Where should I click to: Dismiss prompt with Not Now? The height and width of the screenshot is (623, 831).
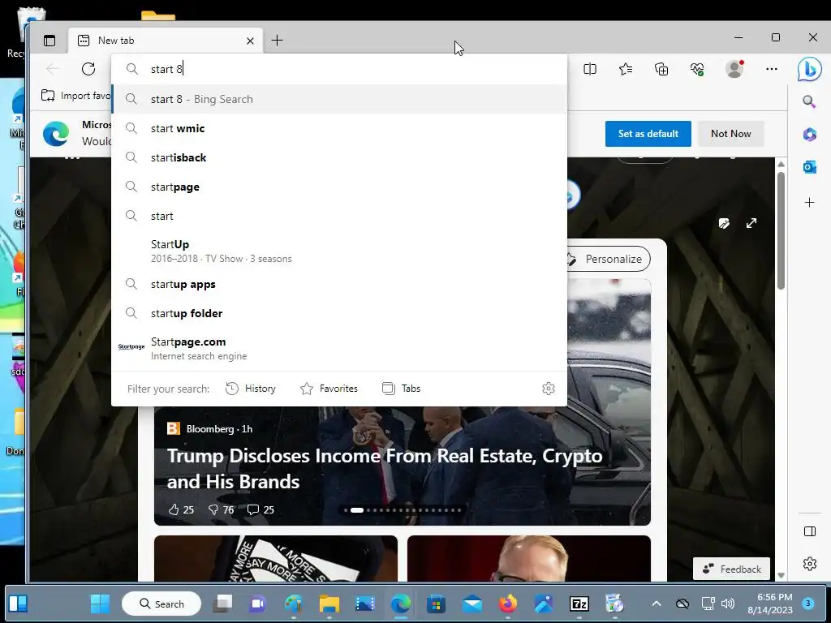[x=731, y=134]
